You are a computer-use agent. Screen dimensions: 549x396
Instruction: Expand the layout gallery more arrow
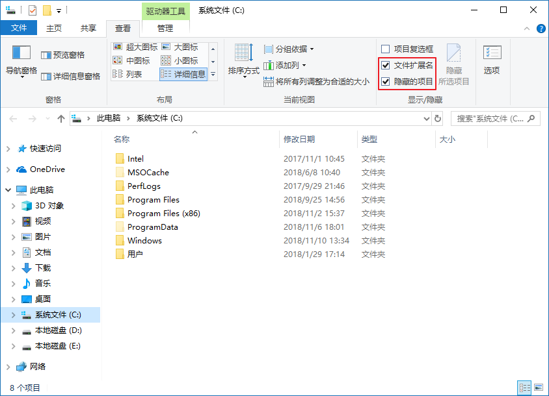213,74
